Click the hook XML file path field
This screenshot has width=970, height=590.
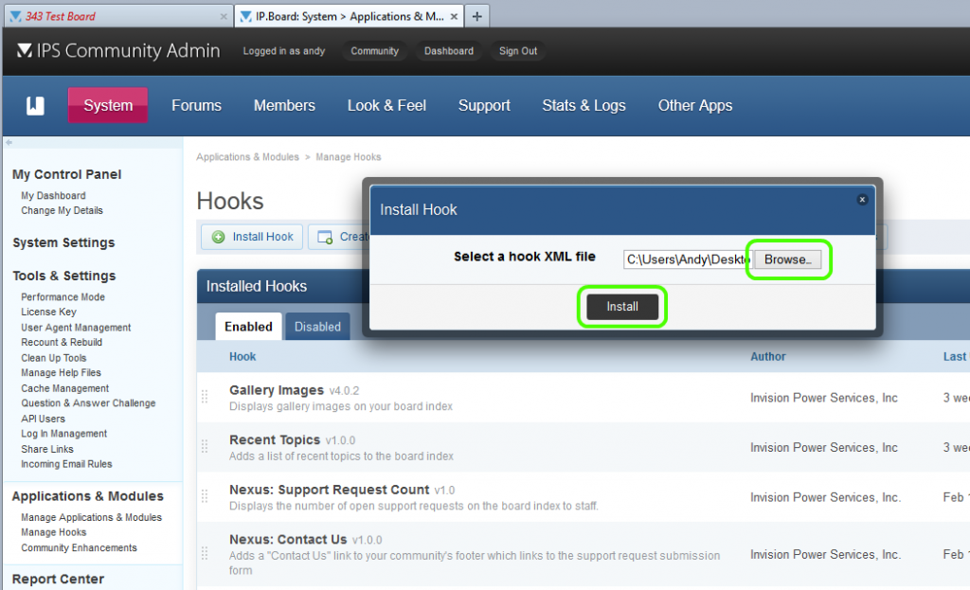tap(688, 259)
